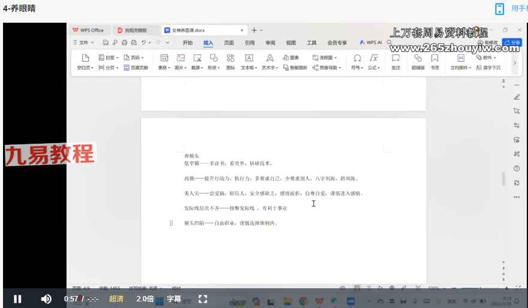Viewport: 528px width, 308px height.
Task: Launch WPS AI from the menu bar
Action: point(370,42)
